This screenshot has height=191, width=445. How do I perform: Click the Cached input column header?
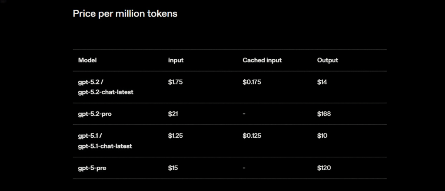[x=262, y=60]
